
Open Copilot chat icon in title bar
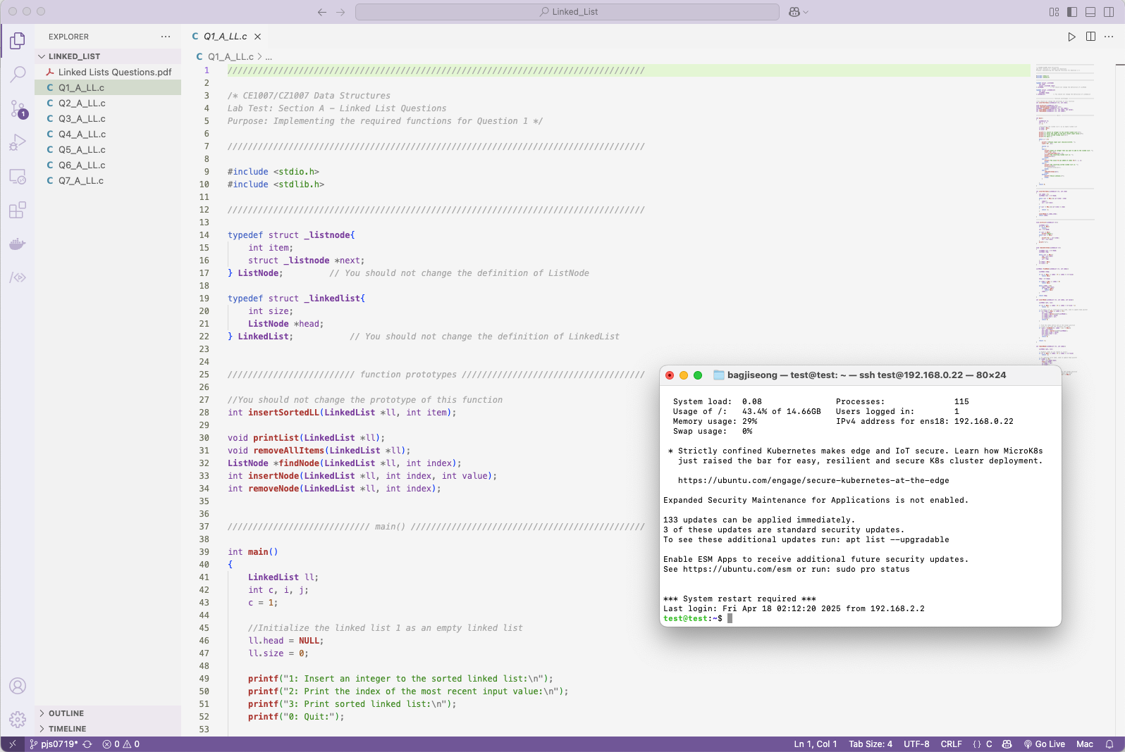[x=794, y=12]
